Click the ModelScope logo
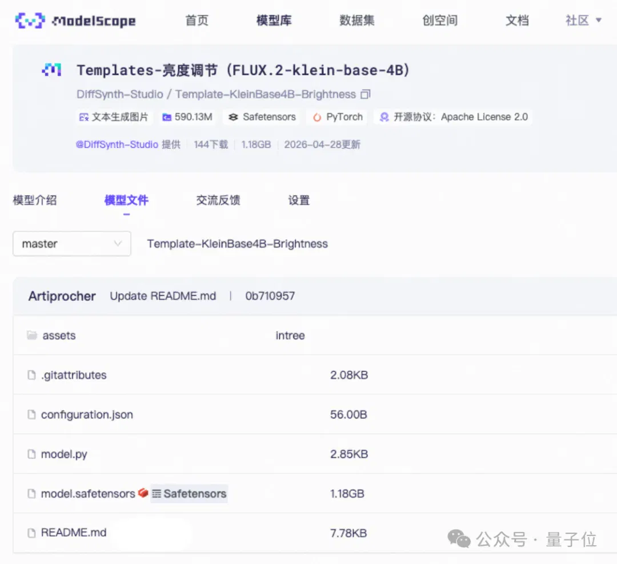 [x=75, y=21]
